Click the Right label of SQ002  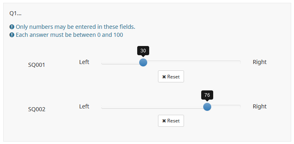point(260,106)
